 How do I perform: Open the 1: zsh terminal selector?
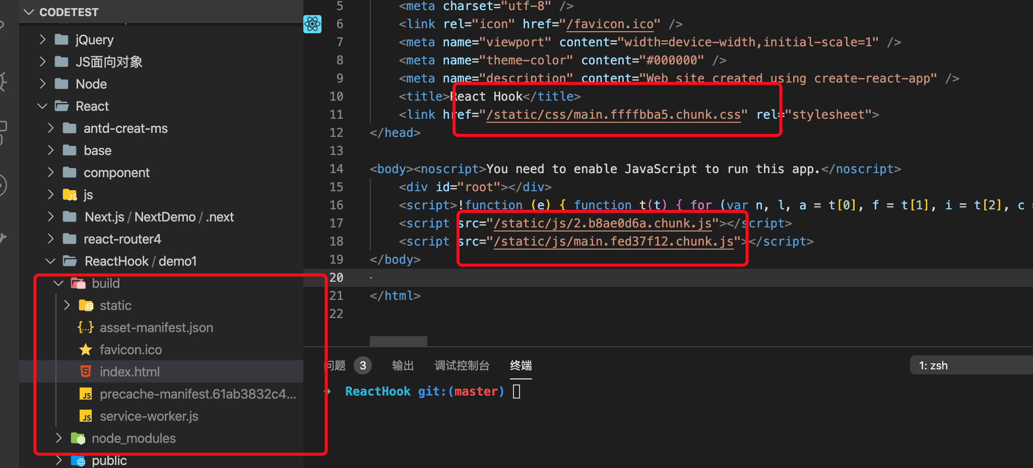pyautogui.click(x=934, y=365)
